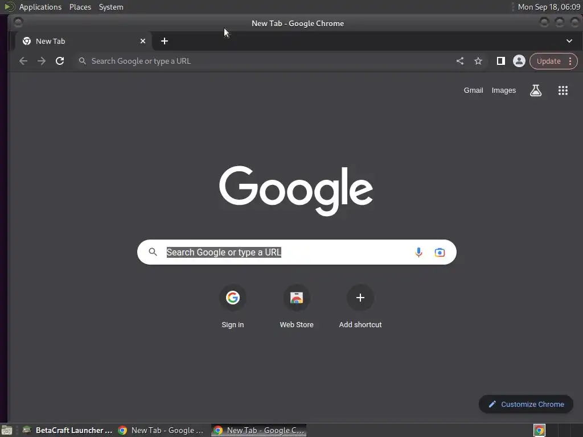Click the Google logo

(x=296, y=191)
